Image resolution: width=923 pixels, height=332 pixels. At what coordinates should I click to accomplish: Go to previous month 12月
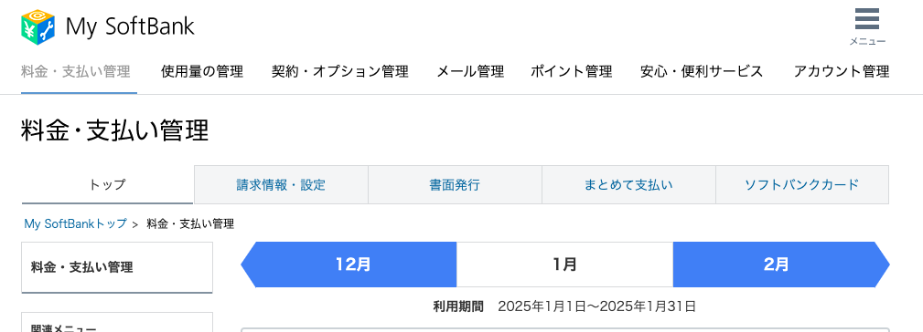pos(349,265)
